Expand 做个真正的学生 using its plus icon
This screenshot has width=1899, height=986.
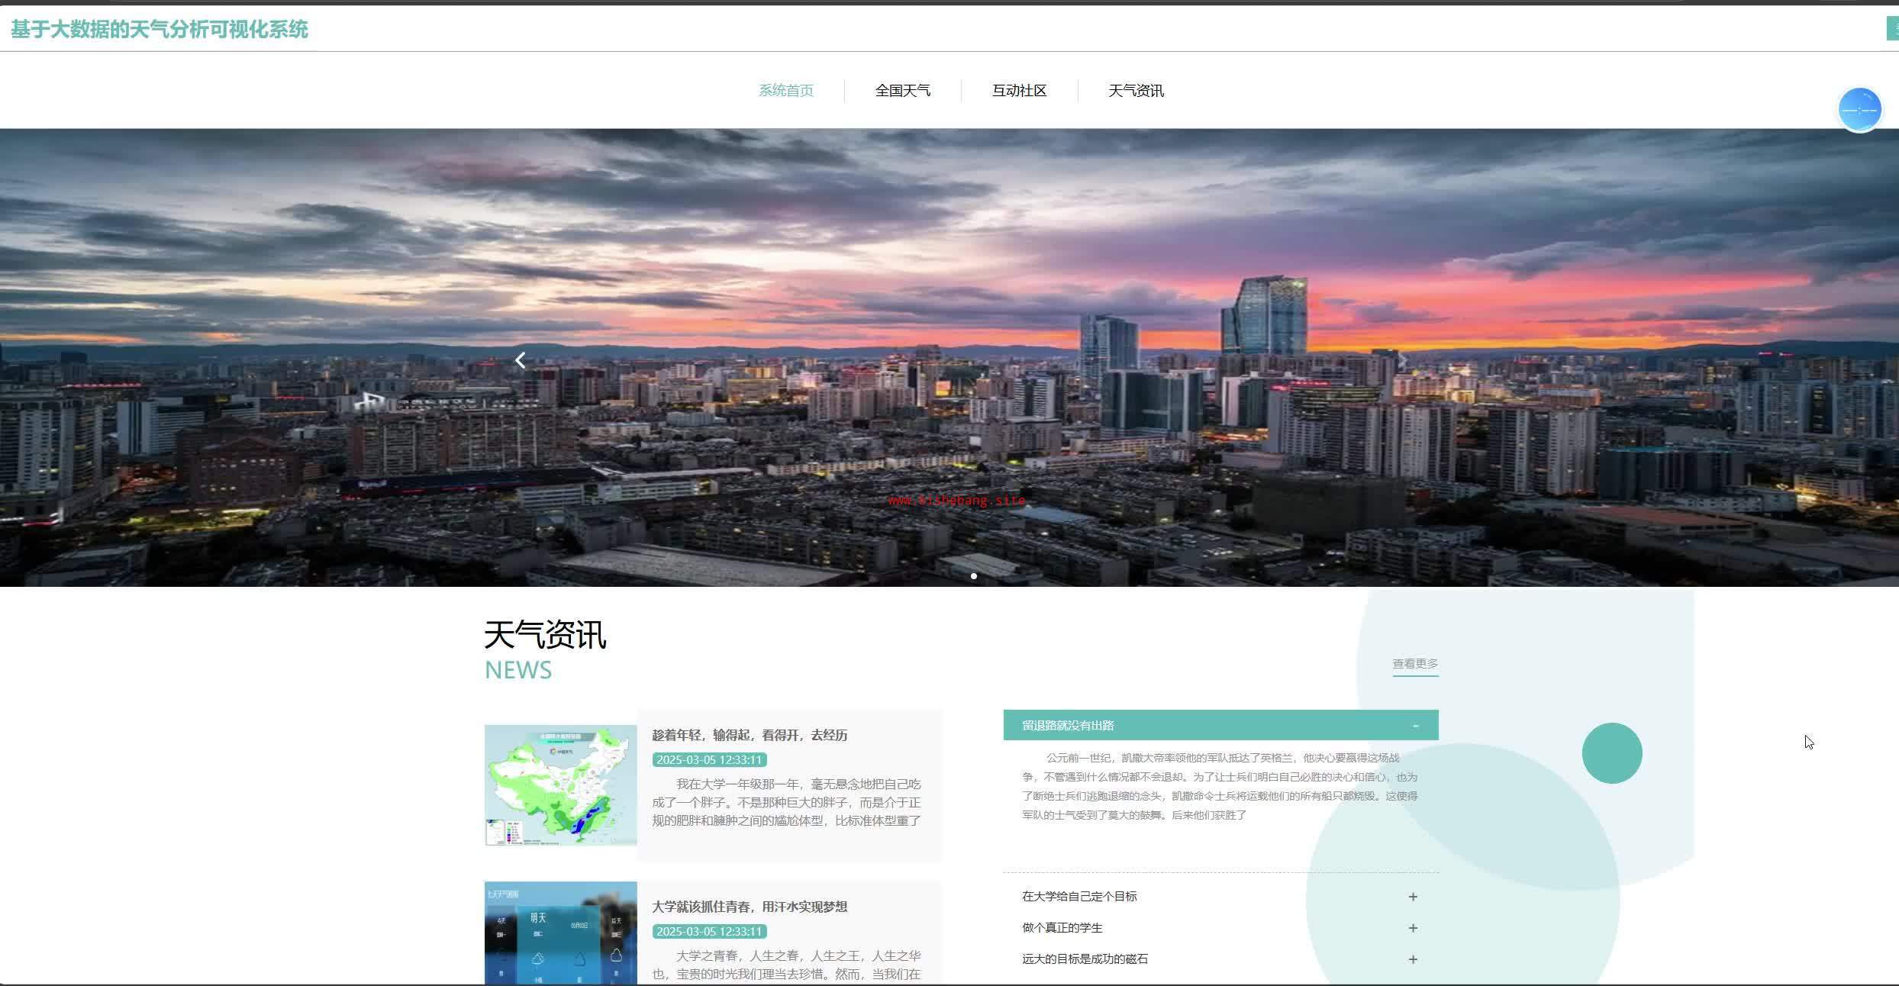[x=1413, y=928]
